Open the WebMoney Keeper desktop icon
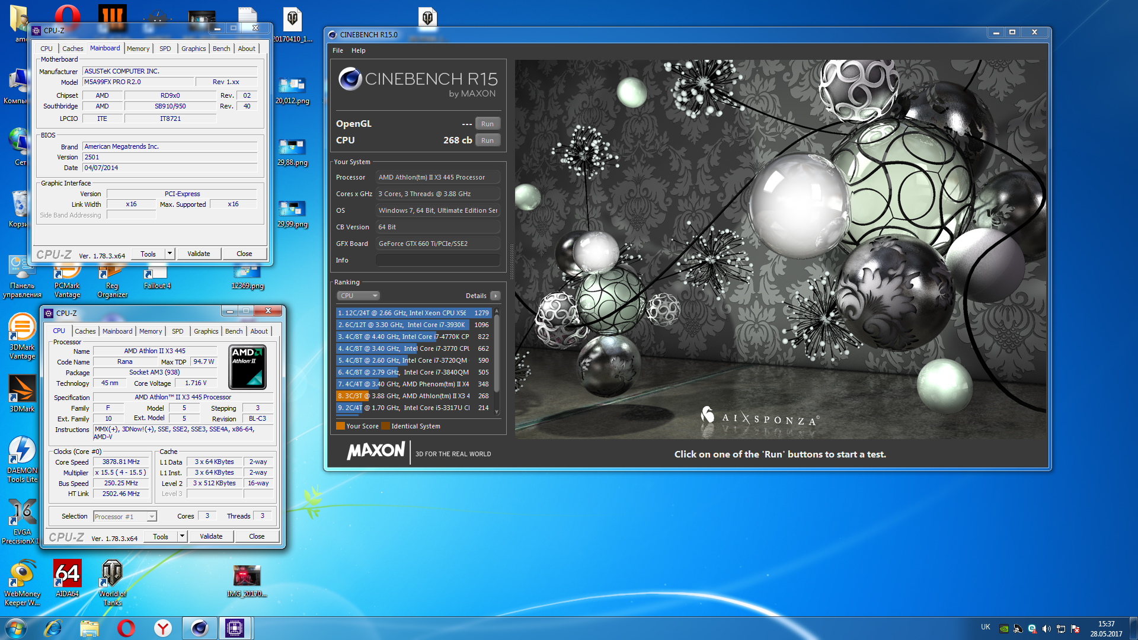Viewport: 1138px width, 640px height. (22, 583)
